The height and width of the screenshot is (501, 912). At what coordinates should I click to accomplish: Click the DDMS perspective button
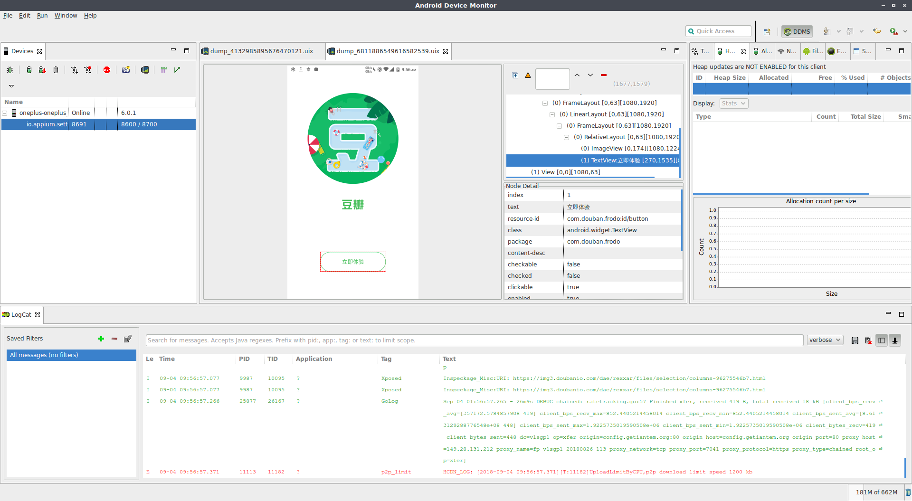click(797, 32)
